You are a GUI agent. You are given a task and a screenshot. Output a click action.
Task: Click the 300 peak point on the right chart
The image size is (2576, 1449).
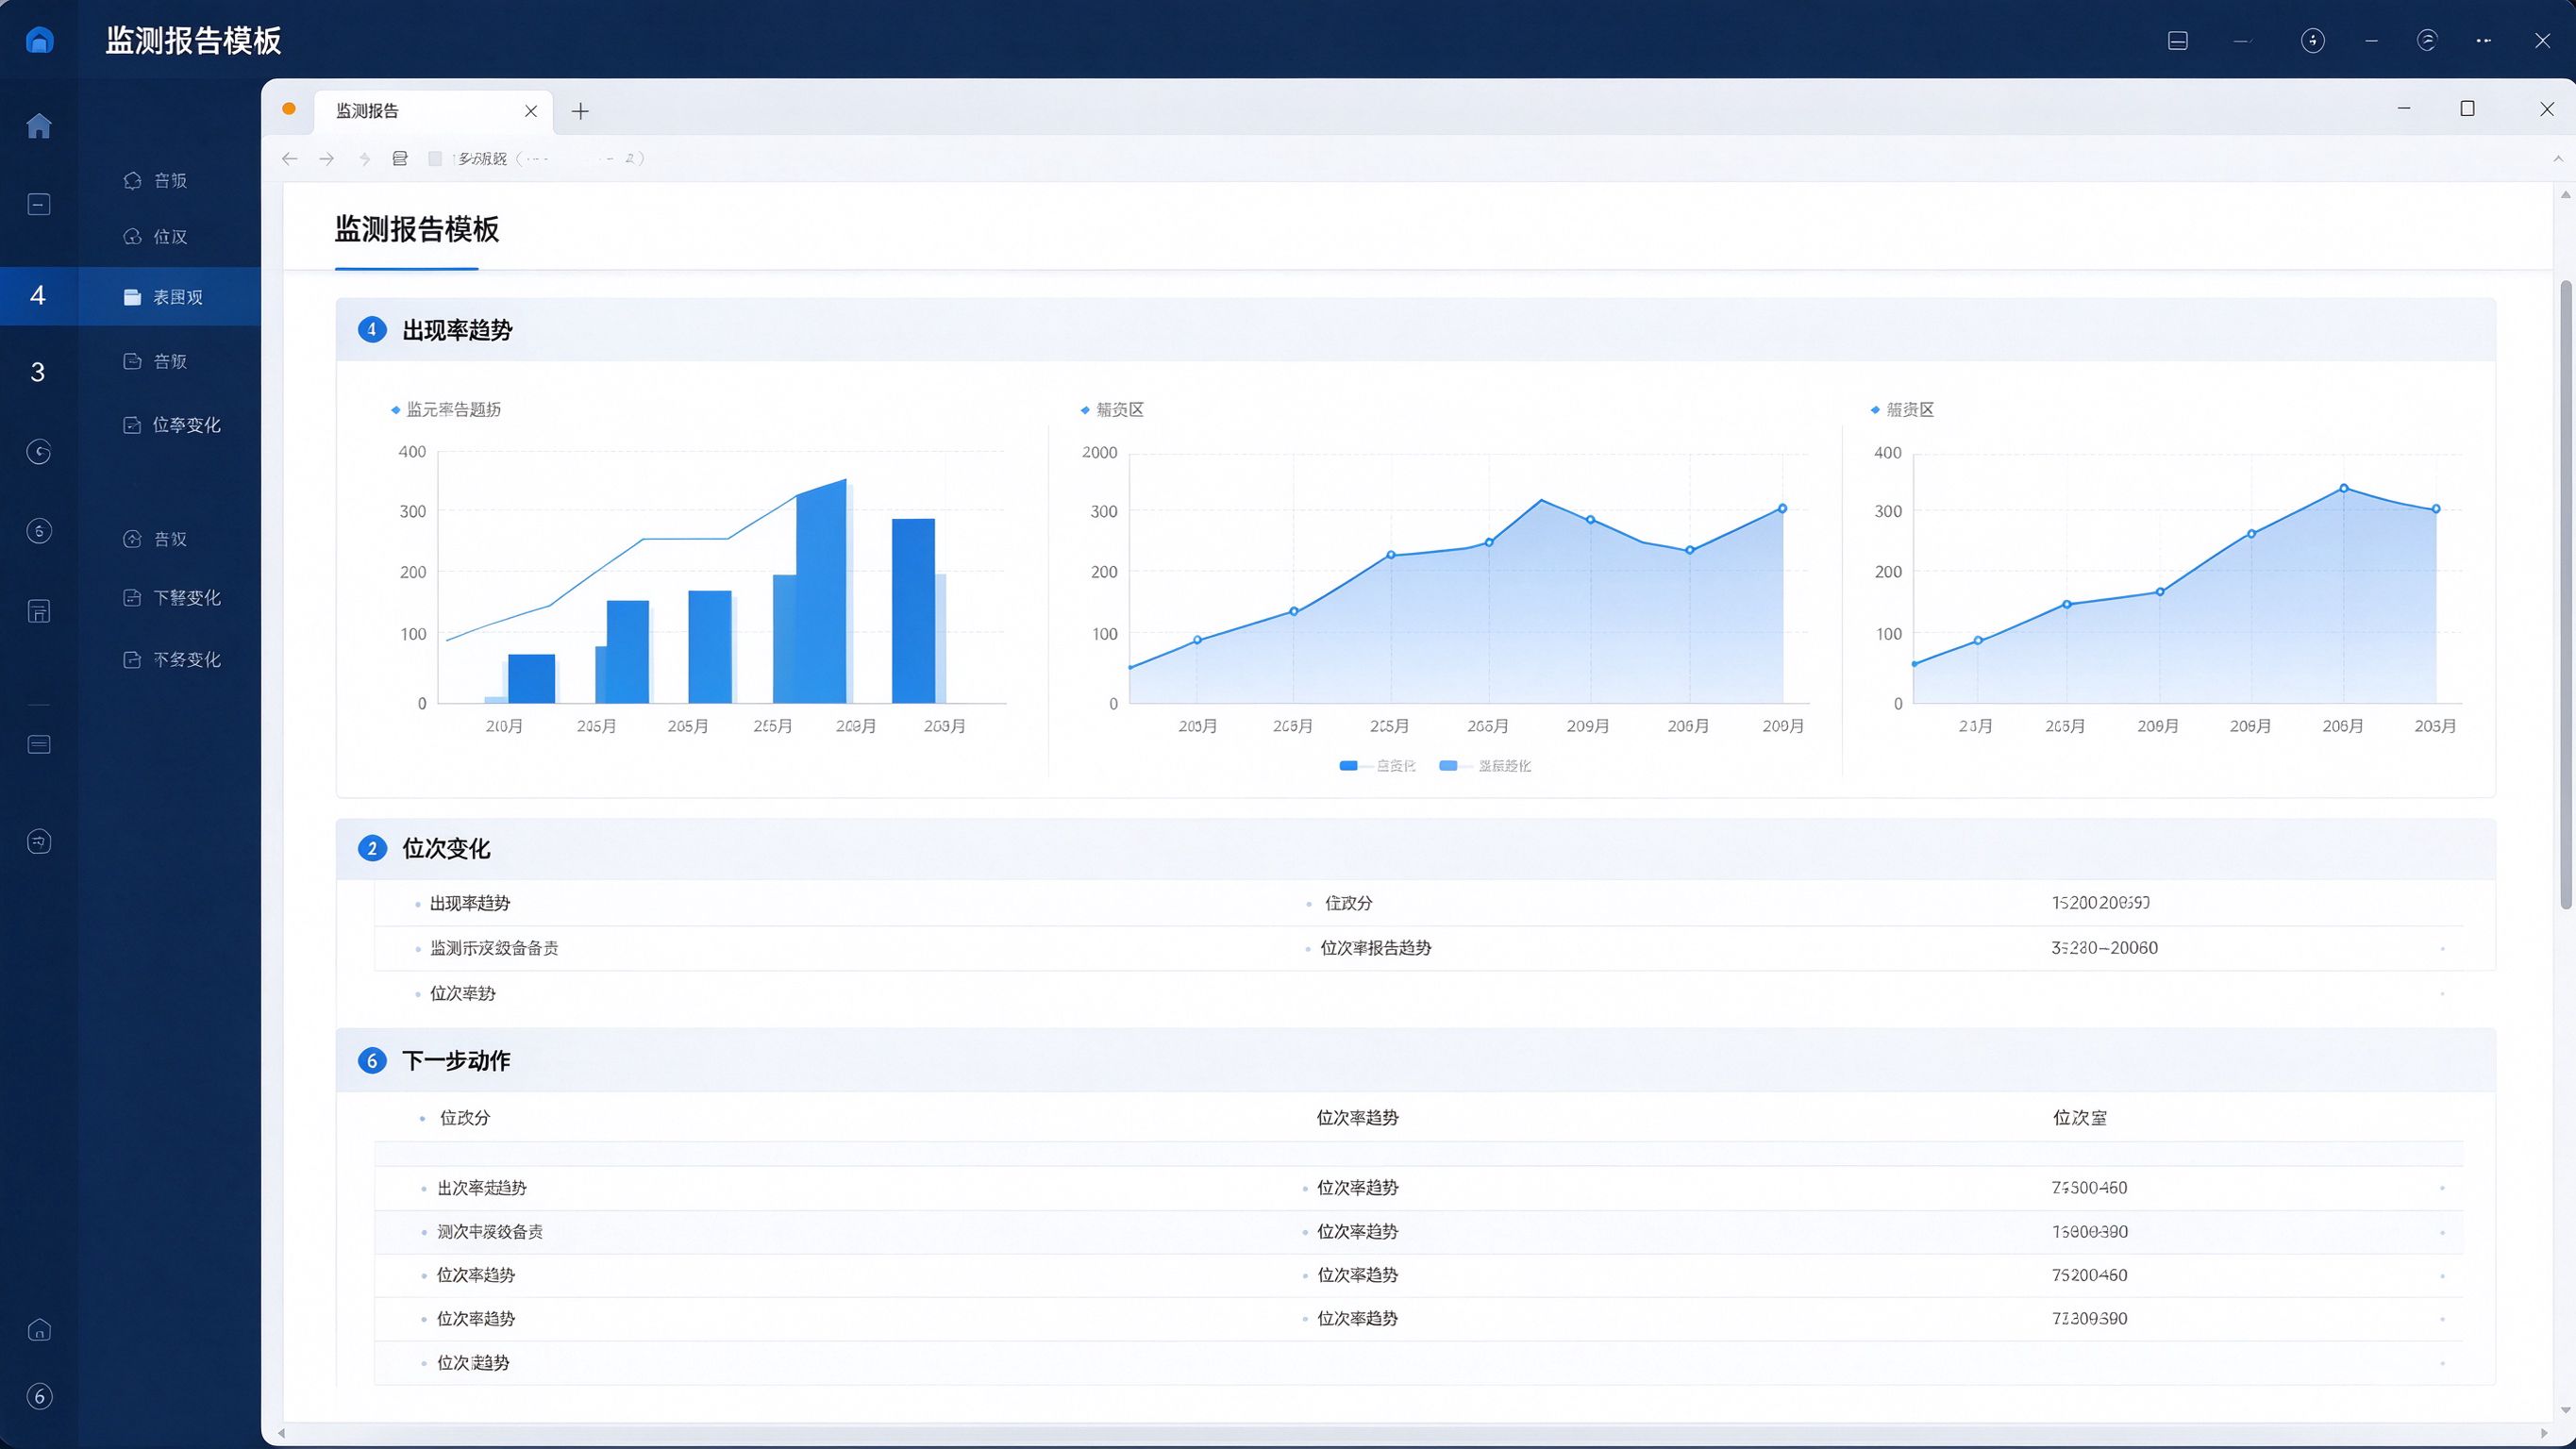tap(2344, 488)
